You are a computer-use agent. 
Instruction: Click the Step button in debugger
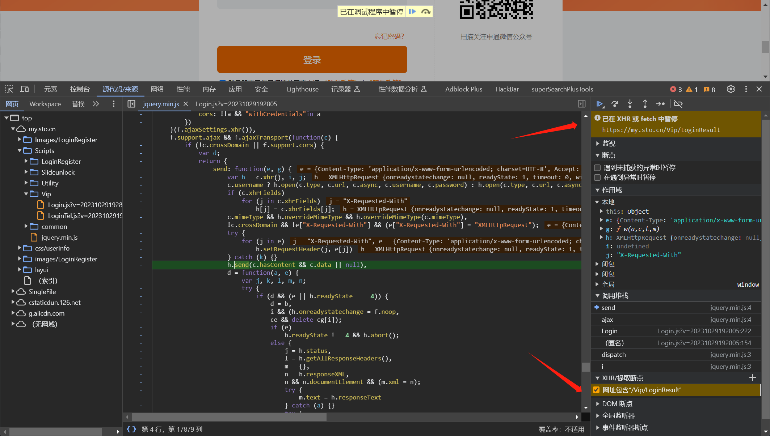(660, 104)
